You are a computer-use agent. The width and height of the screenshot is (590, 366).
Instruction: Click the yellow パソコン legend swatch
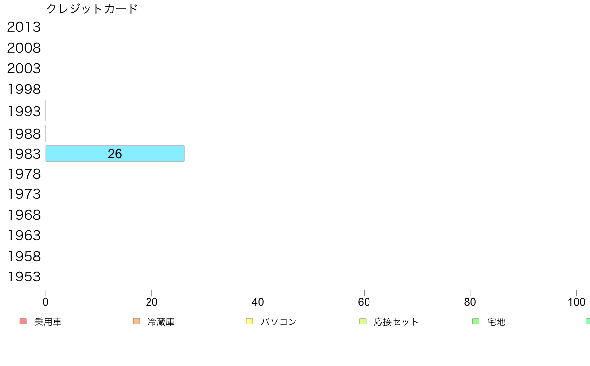[249, 322]
